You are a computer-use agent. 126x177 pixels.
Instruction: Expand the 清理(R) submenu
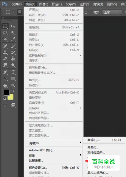tap(54, 143)
